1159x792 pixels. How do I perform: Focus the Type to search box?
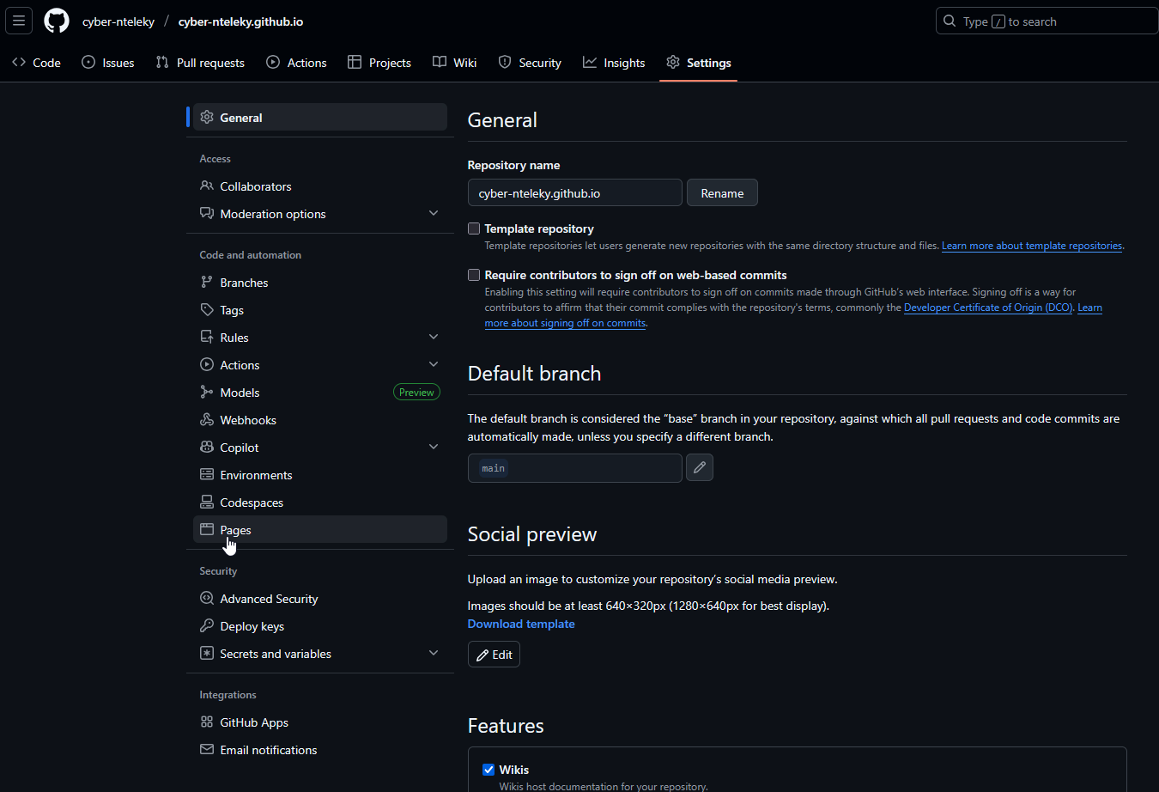[x=1047, y=21]
